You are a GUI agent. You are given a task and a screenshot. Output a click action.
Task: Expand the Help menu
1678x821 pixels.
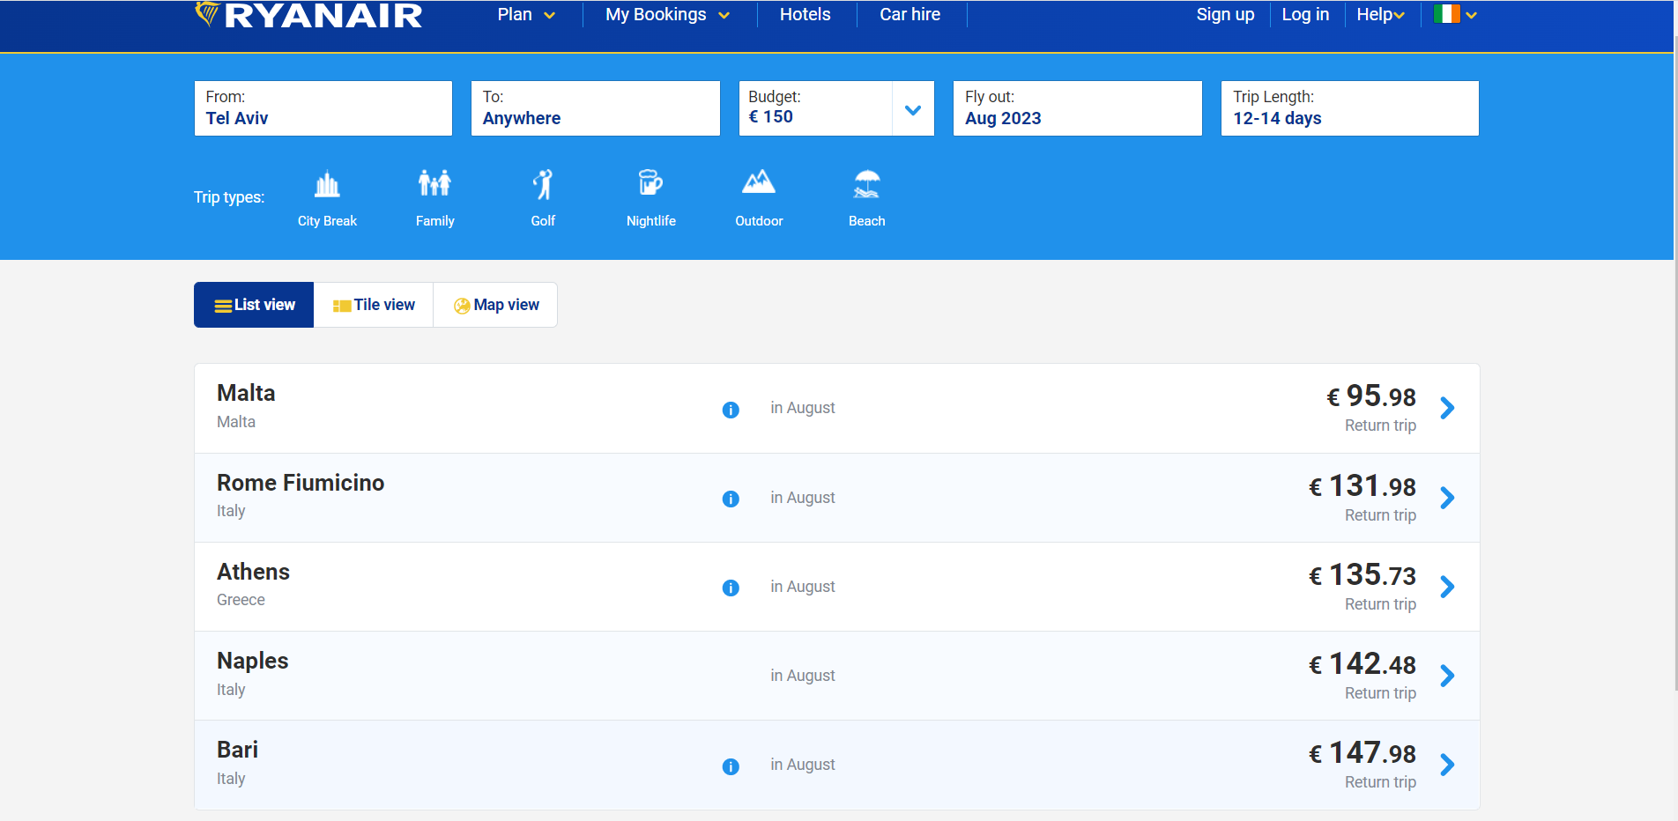pyautogui.click(x=1380, y=15)
